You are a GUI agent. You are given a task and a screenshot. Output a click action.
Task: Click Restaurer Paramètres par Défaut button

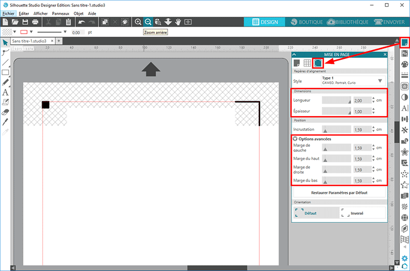[339, 193]
